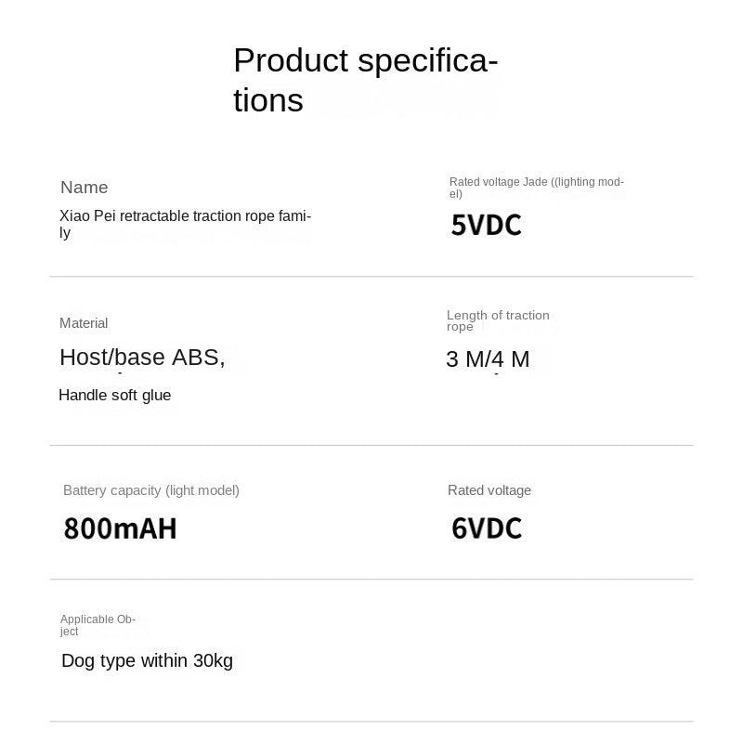Select the "5VDC" value
Image resolution: width=743 pixels, height=743 pixels.
[486, 226]
